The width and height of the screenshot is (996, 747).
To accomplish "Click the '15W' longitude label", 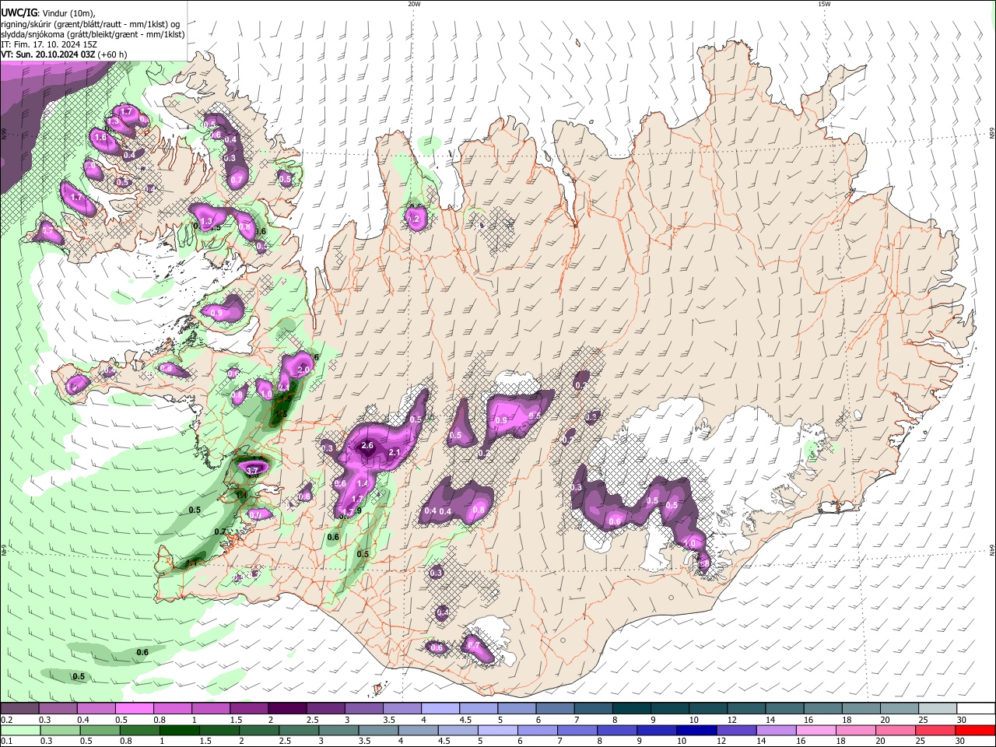I will 824,4.
